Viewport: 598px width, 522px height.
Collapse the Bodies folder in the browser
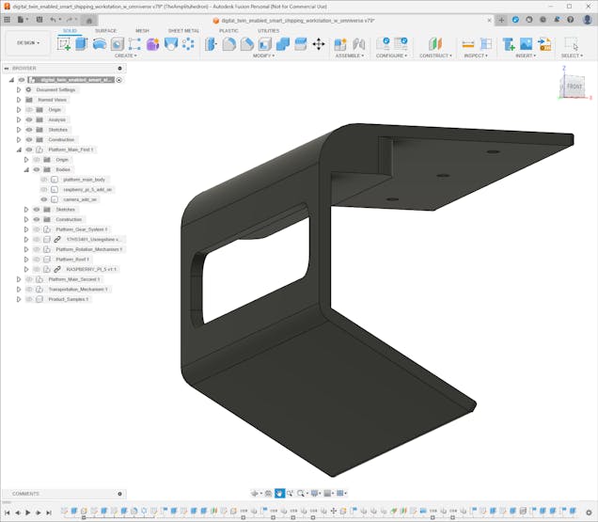(x=26, y=169)
